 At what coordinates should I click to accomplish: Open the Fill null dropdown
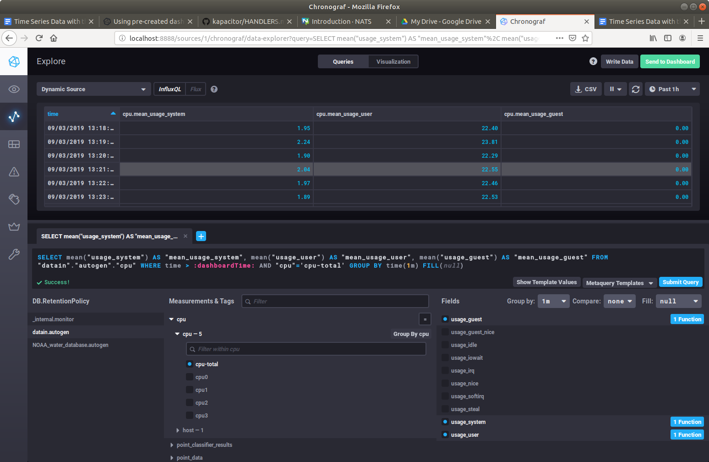tap(679, 301)
